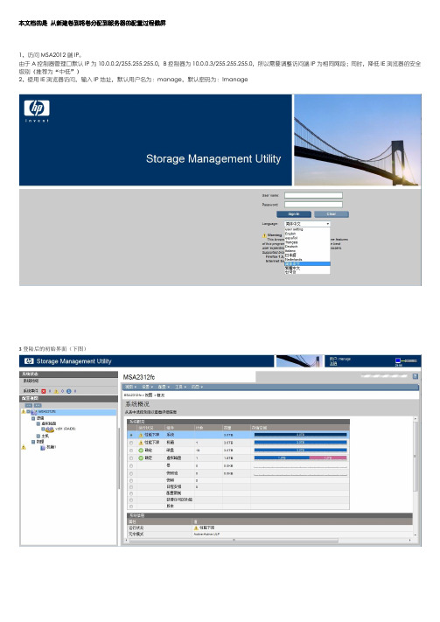
Task: Select the 日程安排 row radio button
Action: [131, 487]
